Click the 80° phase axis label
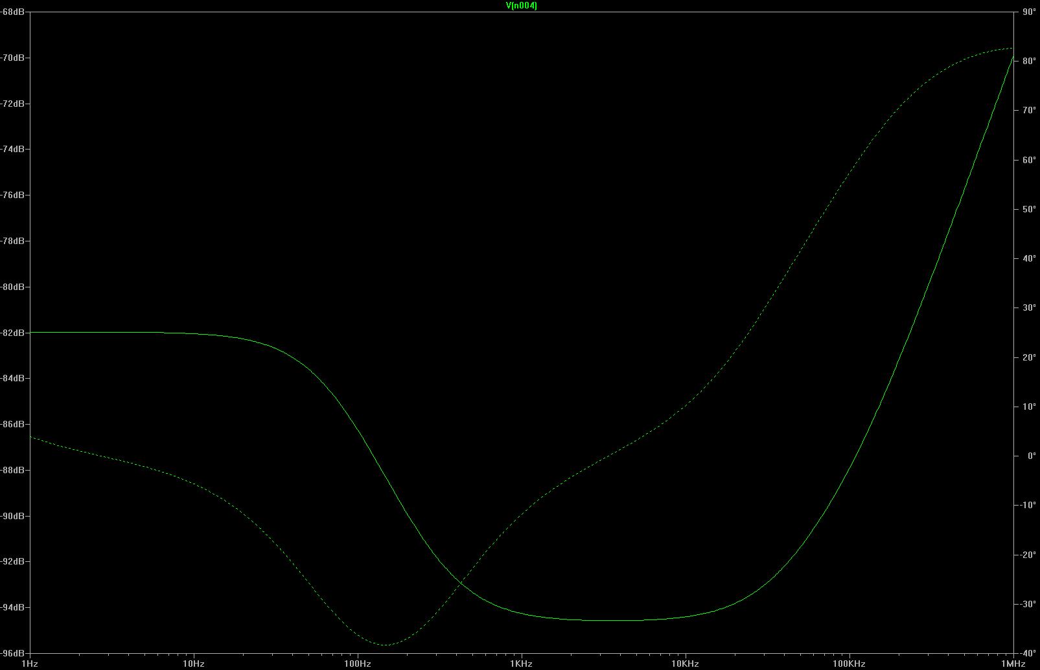This screenshot has width=1040, height=670. coord(1029,61)
